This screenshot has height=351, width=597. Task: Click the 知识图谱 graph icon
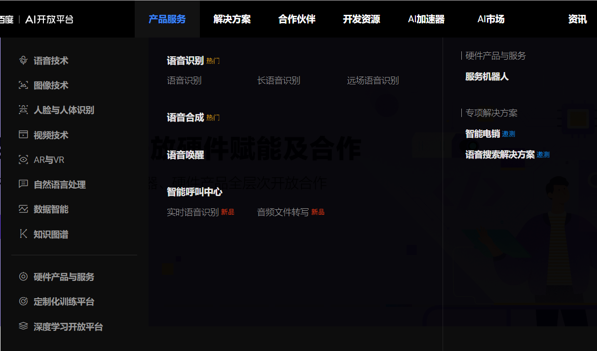(x=23, y=234)
